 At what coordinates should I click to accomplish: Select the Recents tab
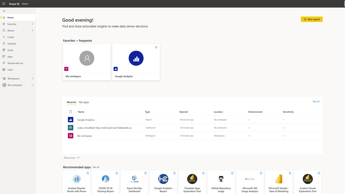point(71,102)
